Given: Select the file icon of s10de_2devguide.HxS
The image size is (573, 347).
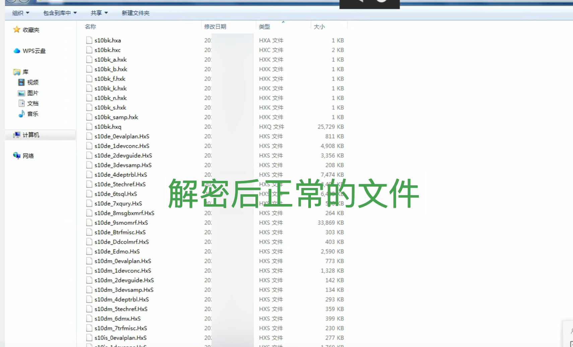Looking at the screenshot, I should pyautogui.click(x=89, y=155).
